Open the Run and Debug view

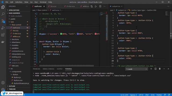3,28
